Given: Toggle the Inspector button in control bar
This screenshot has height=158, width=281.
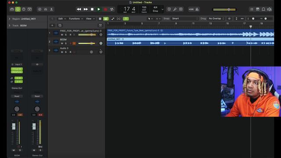Looking at the screenshot, I should click(x=18, y=9).
